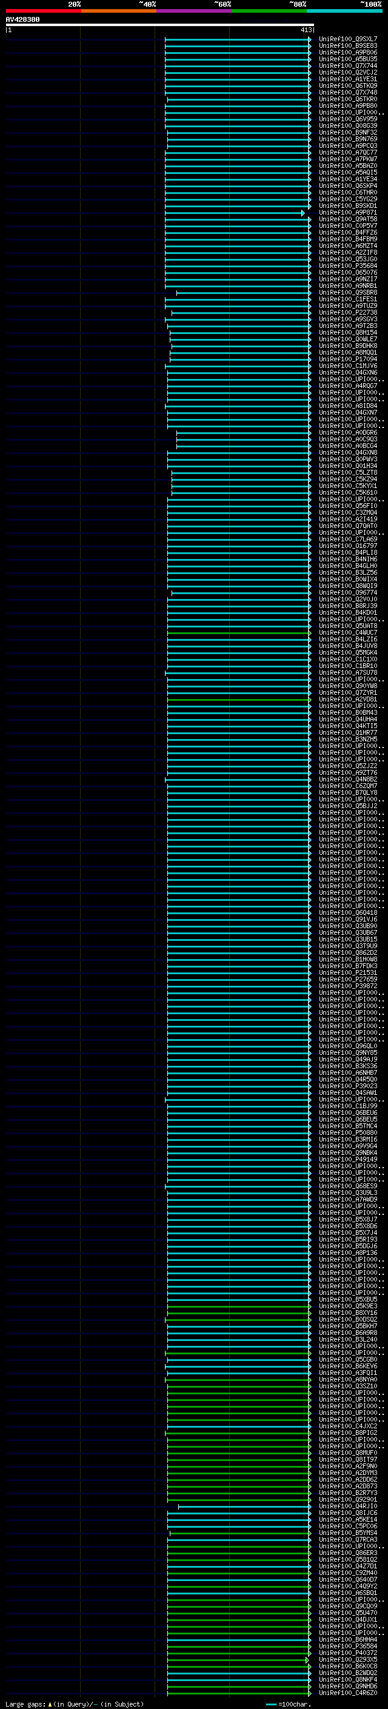Click the Large gaps legend text

[75, 1704]
